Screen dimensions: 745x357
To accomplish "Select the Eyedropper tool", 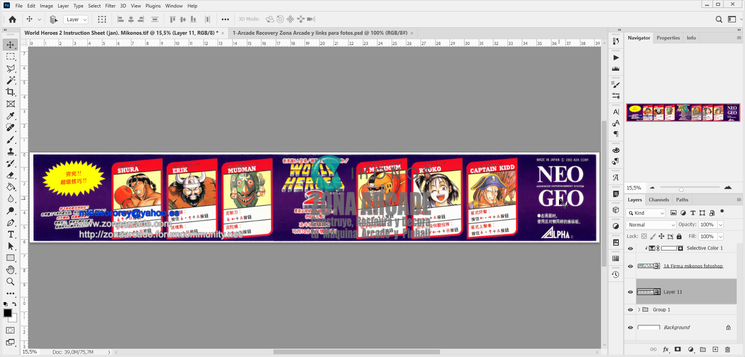I will click(x=11, y=116).
